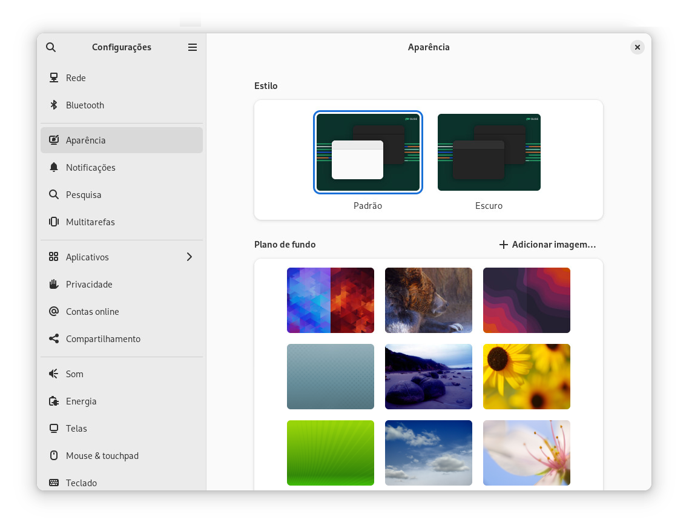The image size is (689, 531).
Task: Click the Privacidade hand icon
Action: 54,285
